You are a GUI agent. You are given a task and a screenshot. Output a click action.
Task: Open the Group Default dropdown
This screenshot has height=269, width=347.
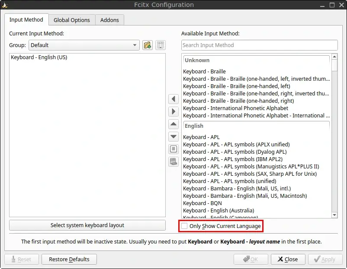click(x=84, y=45)
